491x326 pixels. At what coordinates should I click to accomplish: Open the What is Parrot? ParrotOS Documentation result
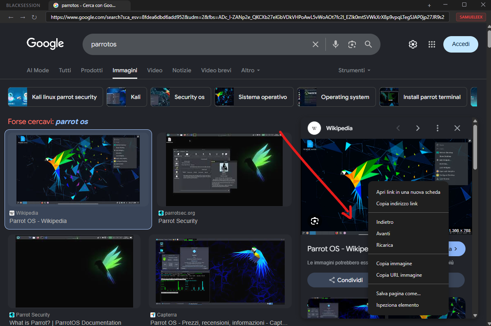pyautogui.click(x=65, y=323)
